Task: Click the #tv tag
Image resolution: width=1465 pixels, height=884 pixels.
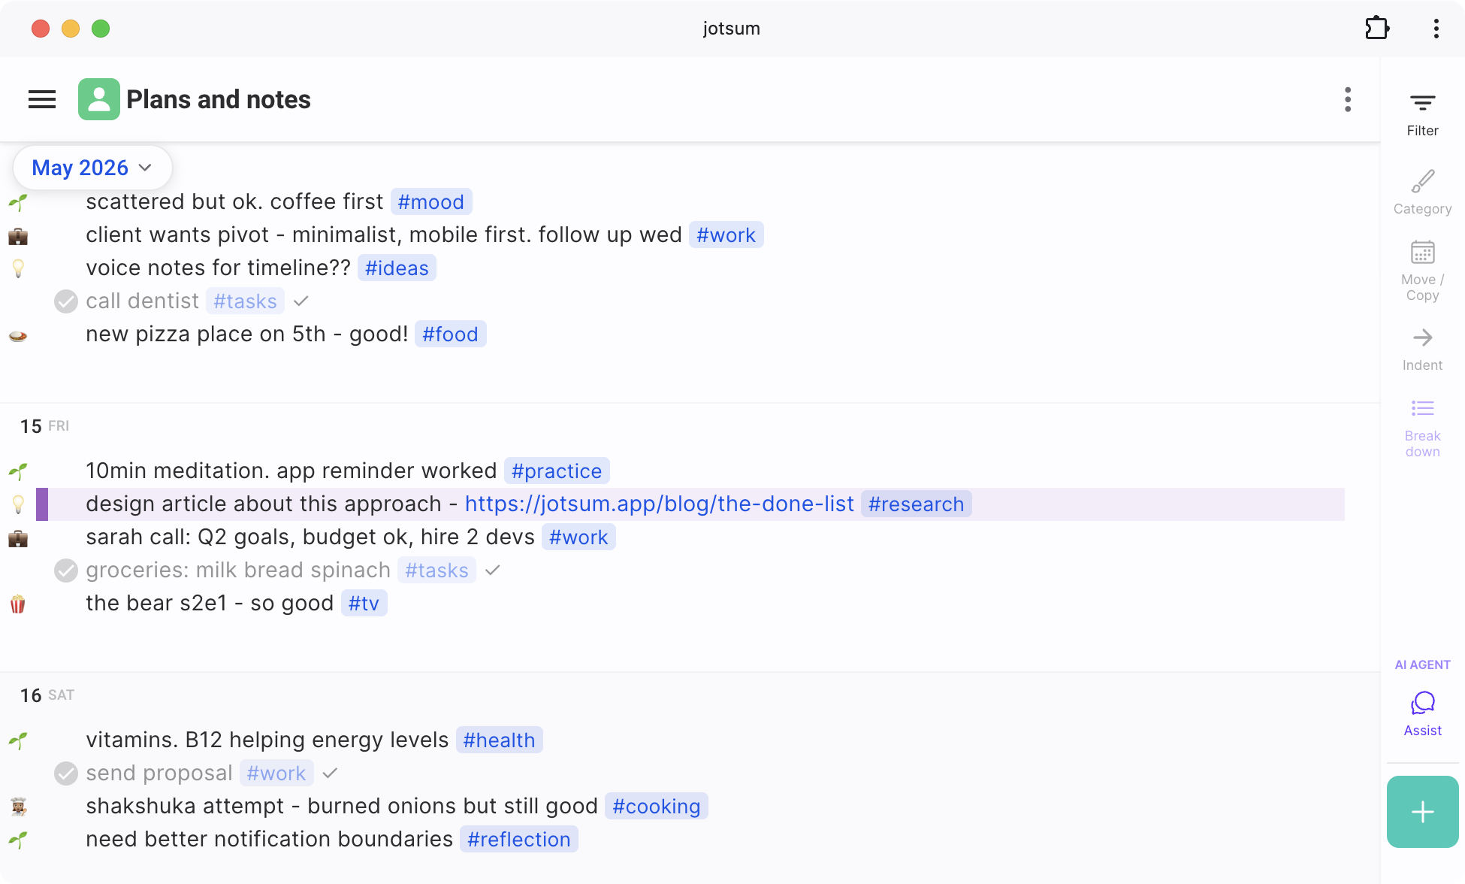Action: (x=364, y=603)
